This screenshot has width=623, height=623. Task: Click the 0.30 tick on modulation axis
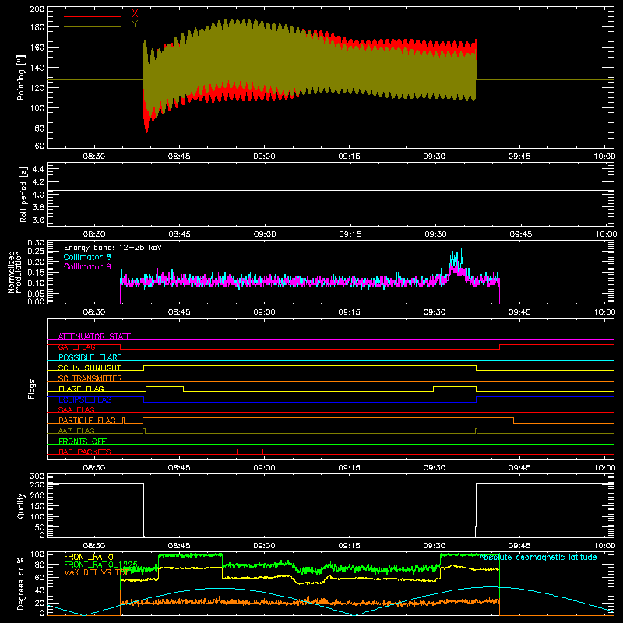click(x=36, y=243)
